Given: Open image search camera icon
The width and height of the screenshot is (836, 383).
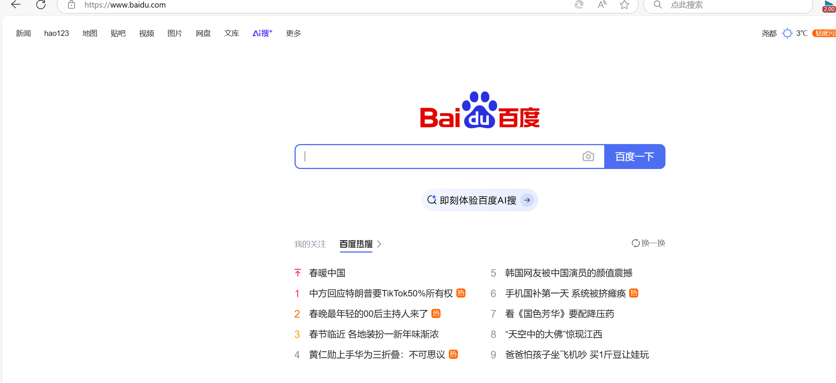Looking at the screenshot, I should [x=588, y=156].
